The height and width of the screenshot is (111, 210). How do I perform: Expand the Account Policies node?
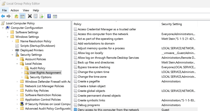(17, 59)
